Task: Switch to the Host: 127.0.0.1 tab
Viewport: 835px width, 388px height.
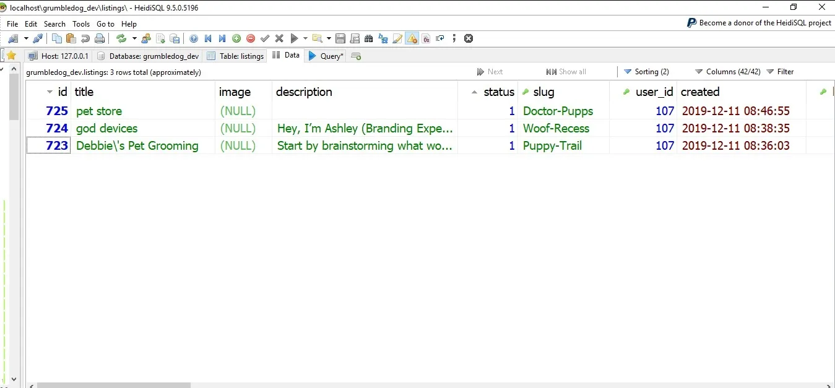Action: (58, 56)
